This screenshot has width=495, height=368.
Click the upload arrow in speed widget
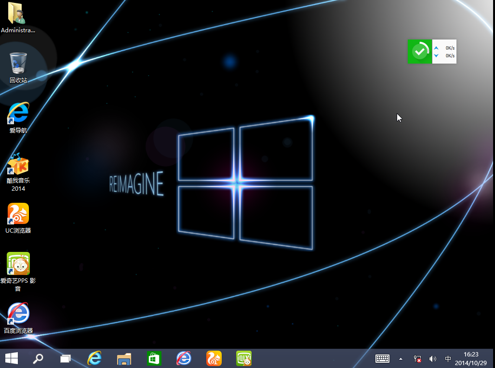(436, 48)
